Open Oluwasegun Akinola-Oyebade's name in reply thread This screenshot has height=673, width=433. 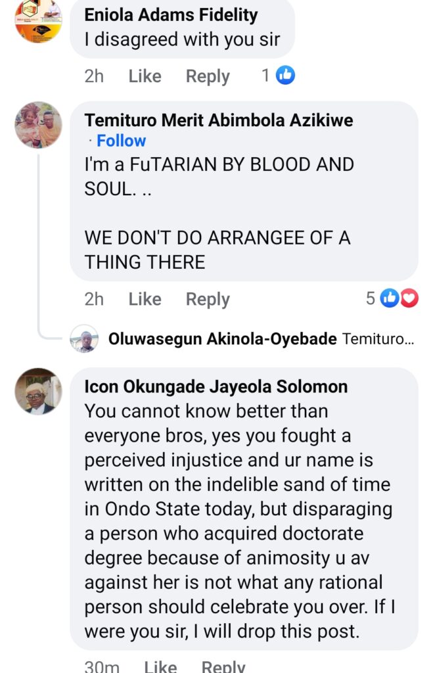pyautogui.click(x=223, y=339)
